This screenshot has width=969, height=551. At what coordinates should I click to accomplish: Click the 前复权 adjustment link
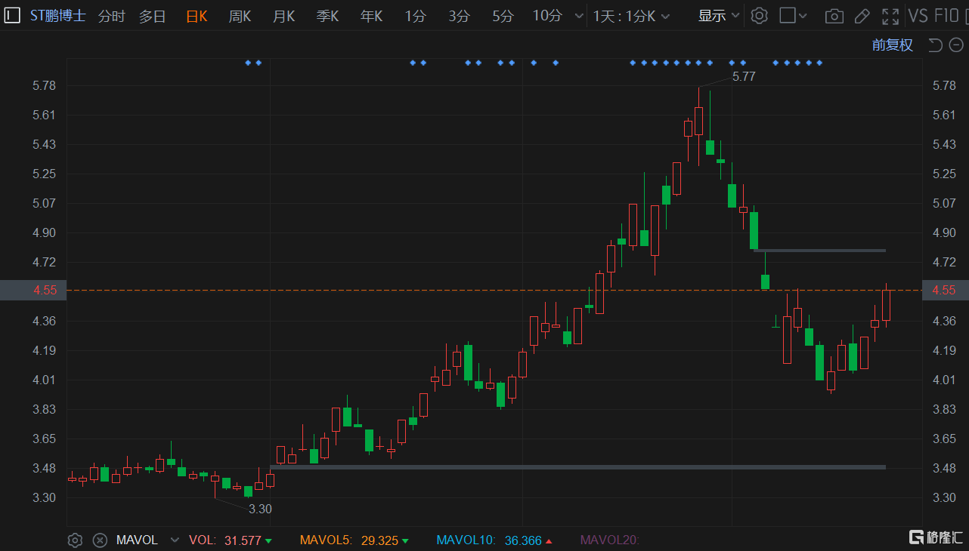[893, 45]
